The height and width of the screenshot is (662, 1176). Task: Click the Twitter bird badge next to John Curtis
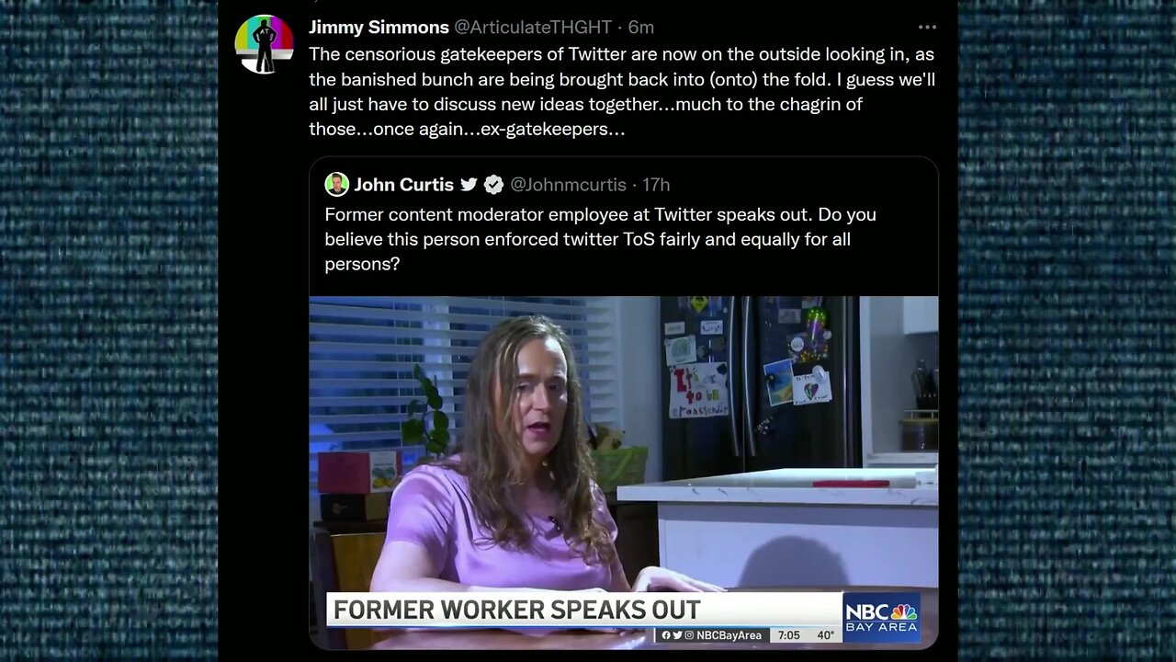469,185
